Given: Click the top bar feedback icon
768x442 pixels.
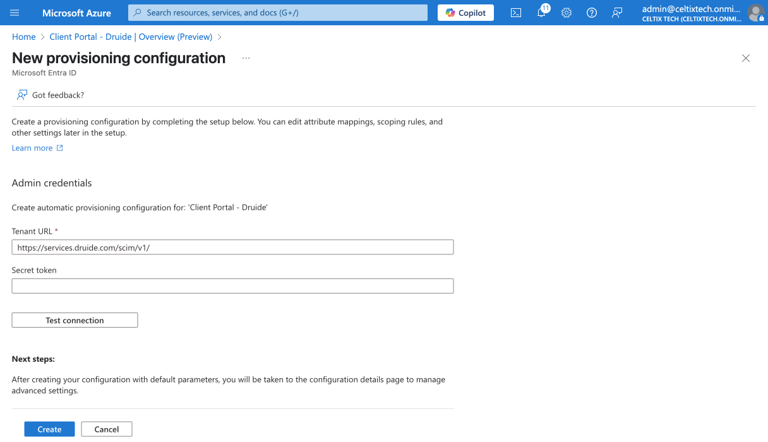Looking at the screenshot, I should [x=617, y=13].
